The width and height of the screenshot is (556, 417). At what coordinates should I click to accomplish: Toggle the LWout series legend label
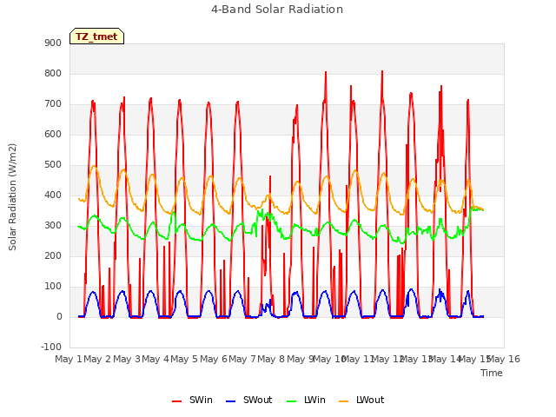[370, 400]
